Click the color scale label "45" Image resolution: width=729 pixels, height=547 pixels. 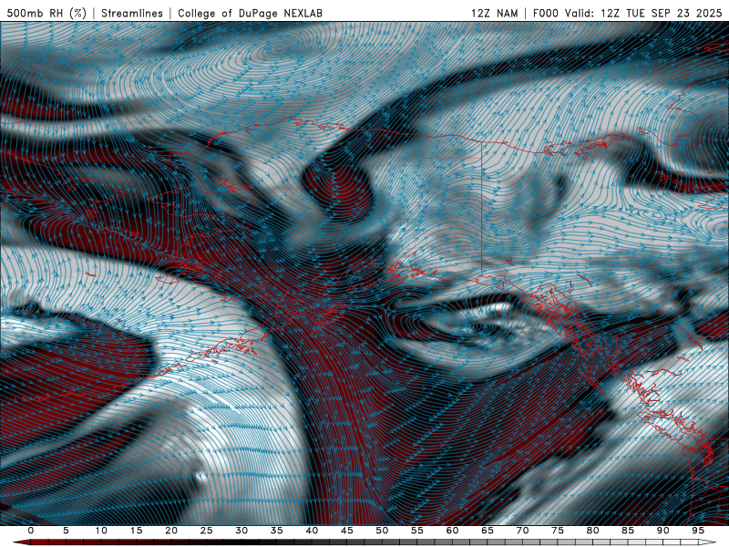point(347,531)
